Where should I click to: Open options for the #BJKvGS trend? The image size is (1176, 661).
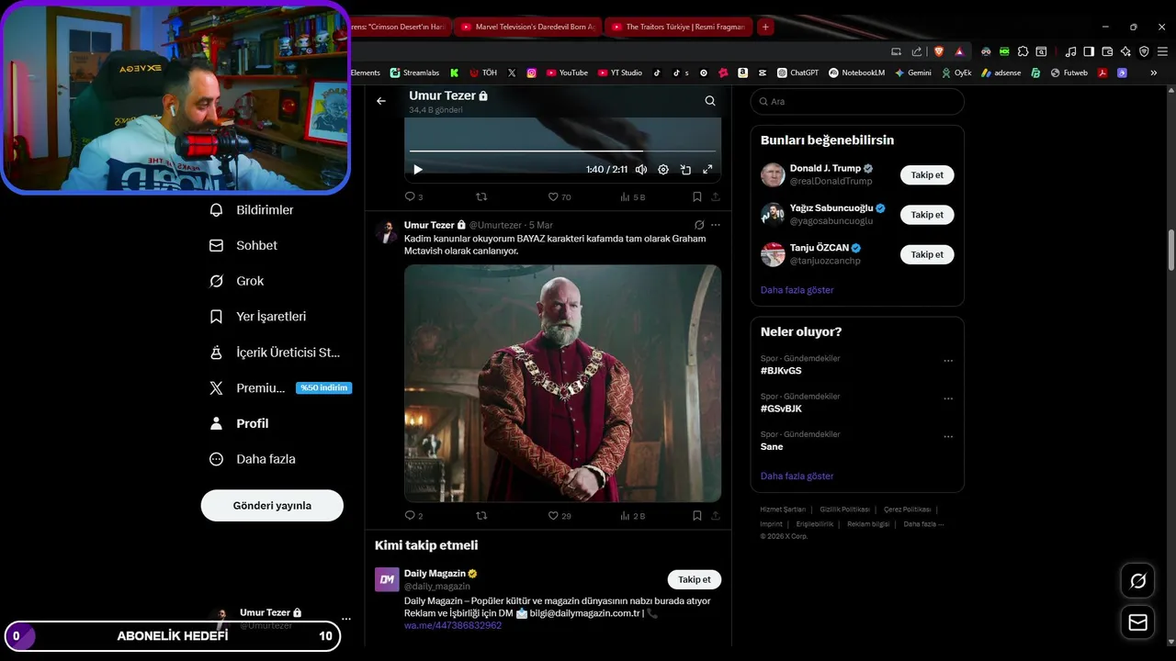point(948,362)
